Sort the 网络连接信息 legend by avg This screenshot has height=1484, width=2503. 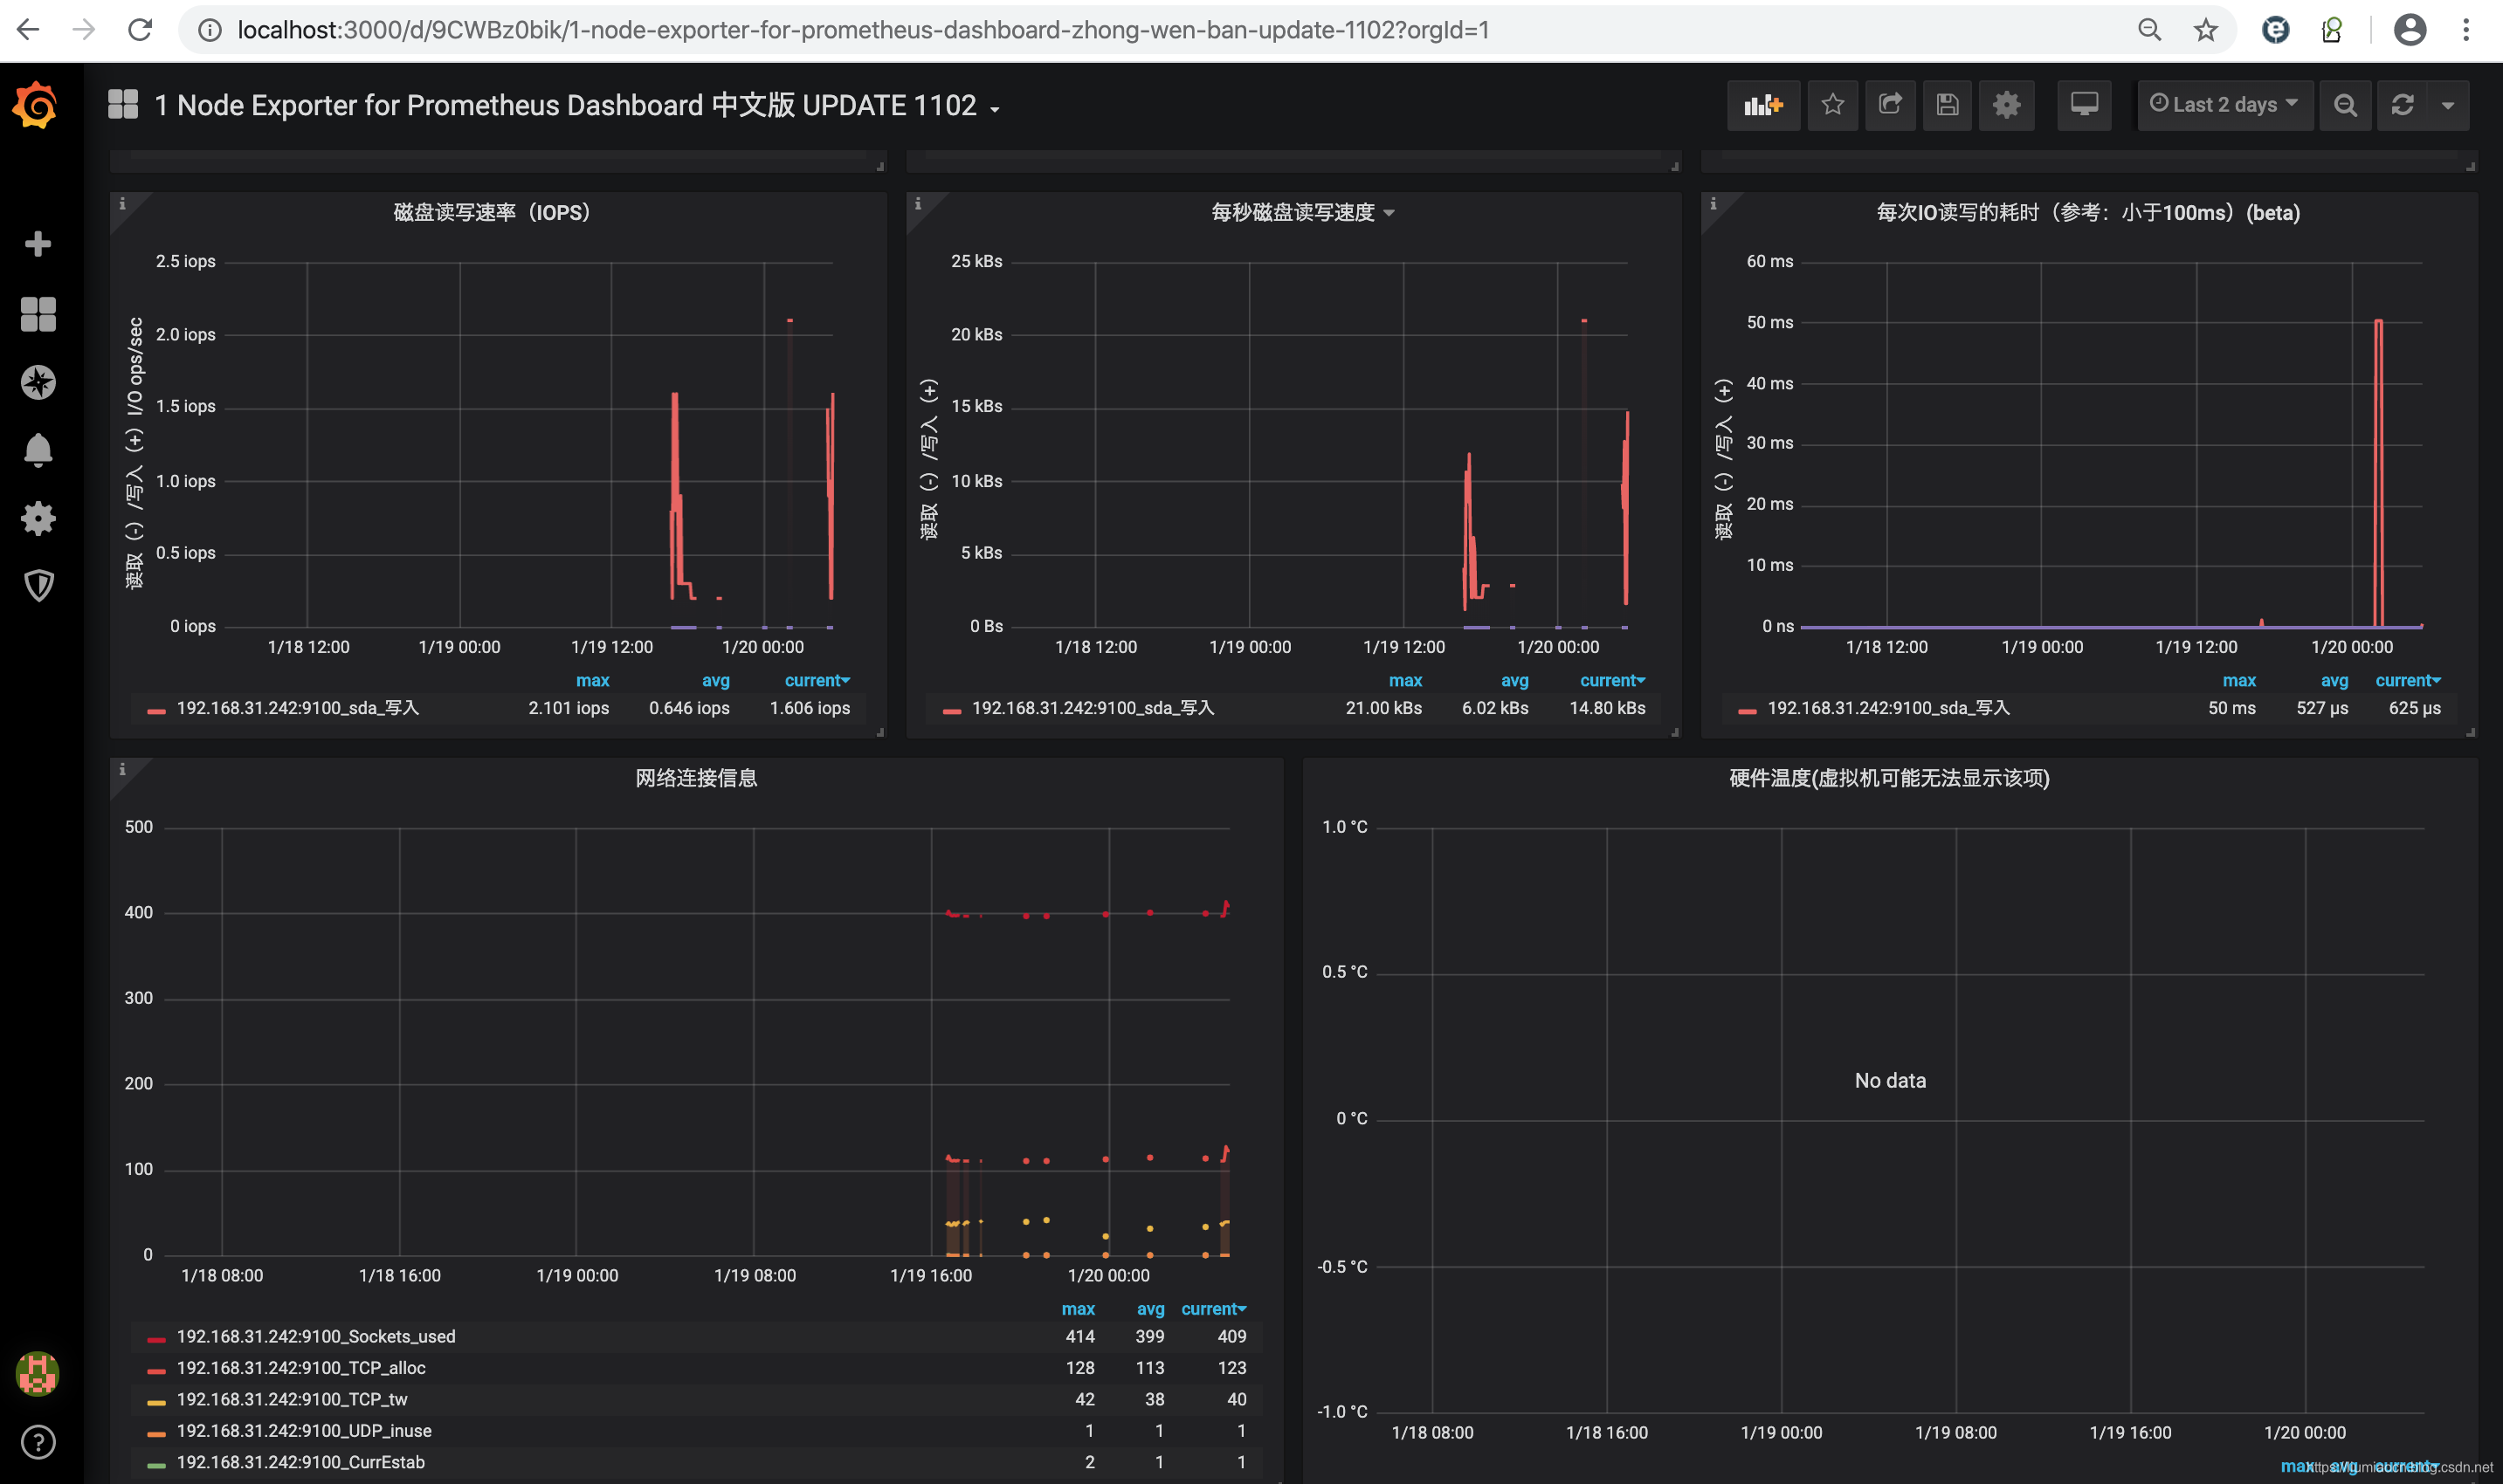pyautogui.click(x=1150, y=1309)
